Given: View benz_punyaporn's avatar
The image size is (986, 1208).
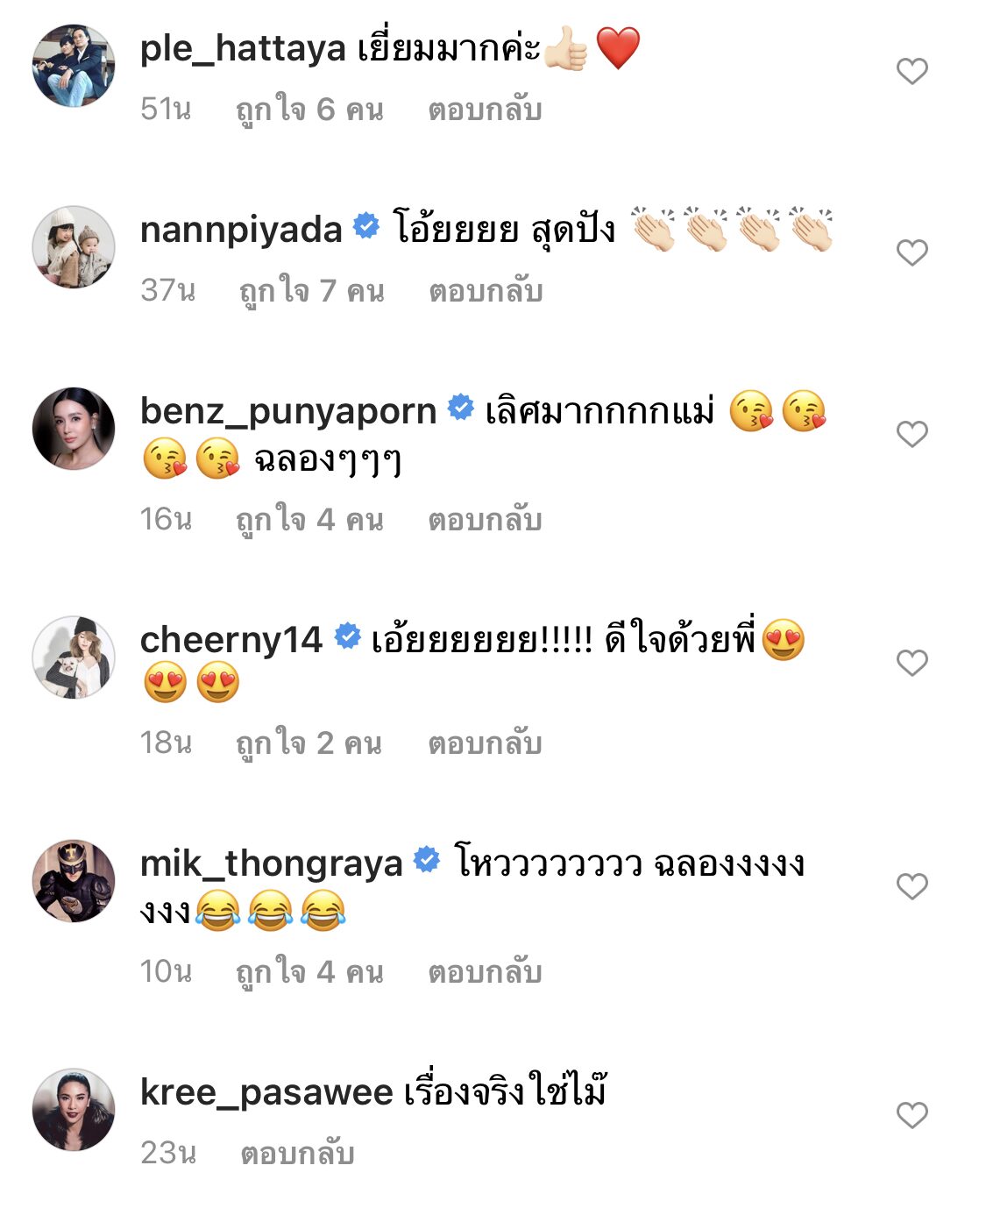Looking at the screenshot, I should [x=74, y=429].
